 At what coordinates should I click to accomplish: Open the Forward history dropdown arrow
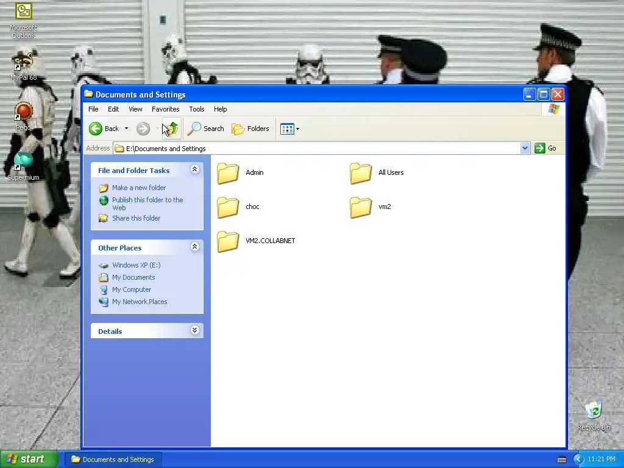(x=157, y=129)
